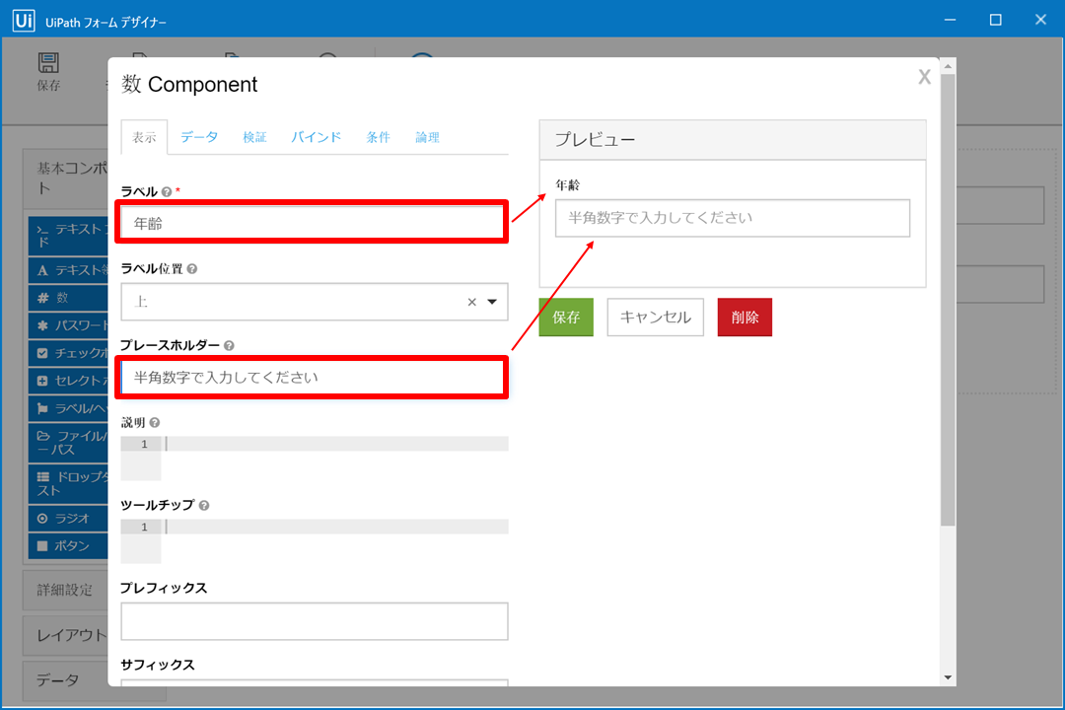Image resolution: width=1065 pixels, height=710 pixels.
Task: Clear the ラベル位置 selection with the x
Action: click(472, 302)
